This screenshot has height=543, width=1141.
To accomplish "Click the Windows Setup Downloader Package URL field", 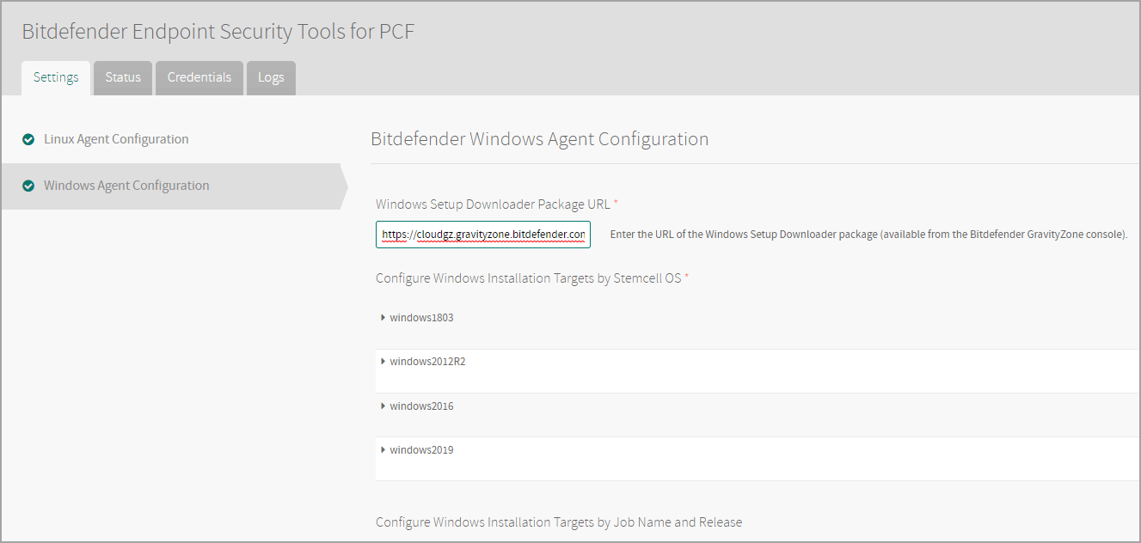I will click(482, 234).
